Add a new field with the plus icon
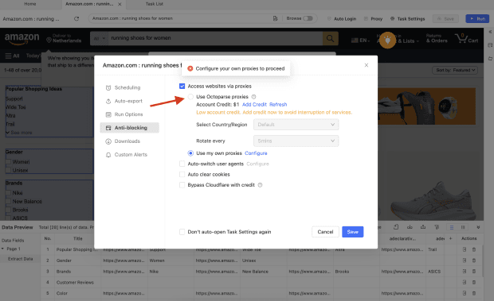This screenshot has height=301, width=494. point(450,238)
